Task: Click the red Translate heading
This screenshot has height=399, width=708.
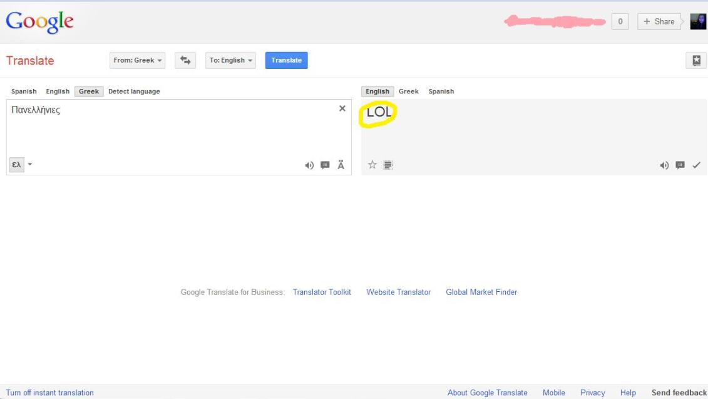Action: click(30, 61)
